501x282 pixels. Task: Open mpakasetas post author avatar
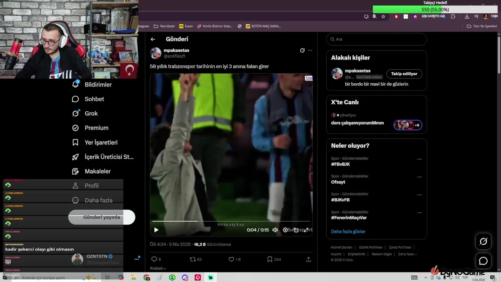point(156,53)
